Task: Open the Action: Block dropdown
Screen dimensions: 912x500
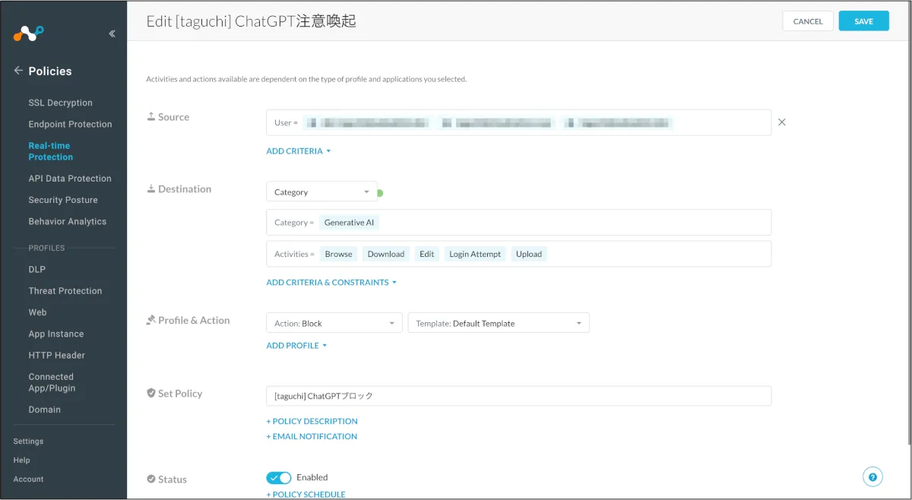Action: [334, 323]
